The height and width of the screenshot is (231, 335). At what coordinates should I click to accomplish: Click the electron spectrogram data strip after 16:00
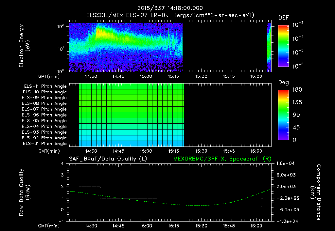[269, 47]
